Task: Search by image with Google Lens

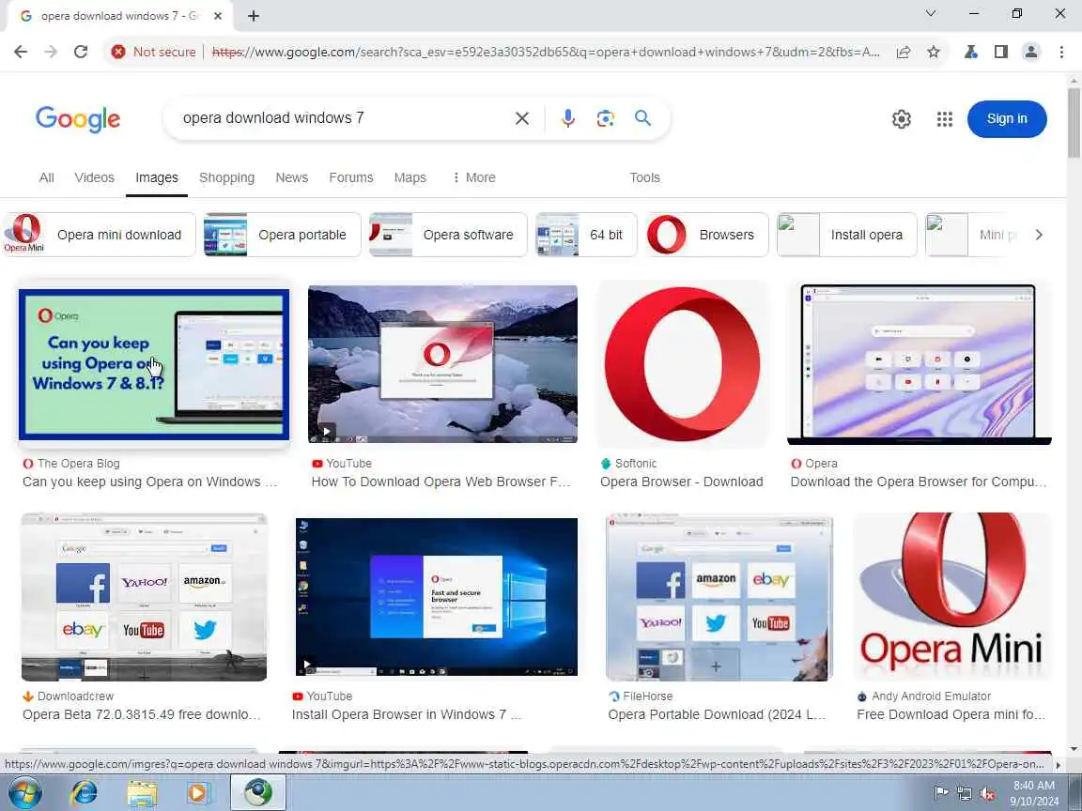Action: click(x=605, y=118)
